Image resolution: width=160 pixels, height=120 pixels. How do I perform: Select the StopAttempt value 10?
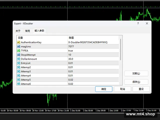click(70, 55)
